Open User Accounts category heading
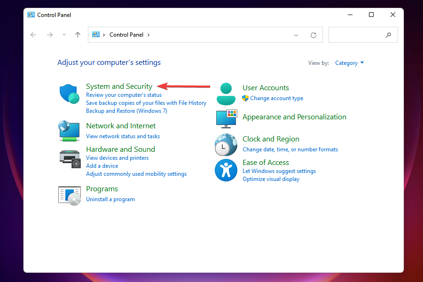423x282 pixels. (266, 88)
